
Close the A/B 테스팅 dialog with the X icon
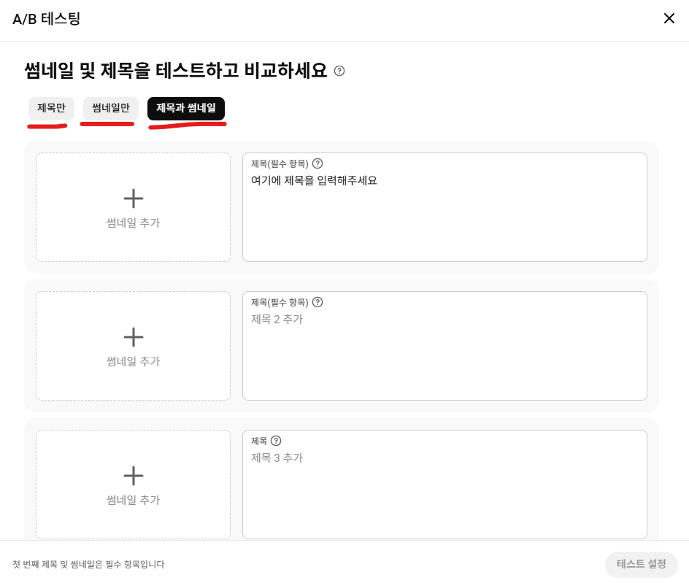click(x=669, y=18)
